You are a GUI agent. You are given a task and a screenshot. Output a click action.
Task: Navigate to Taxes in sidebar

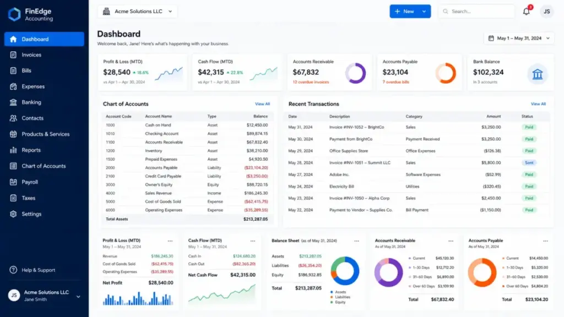point(44,198)
